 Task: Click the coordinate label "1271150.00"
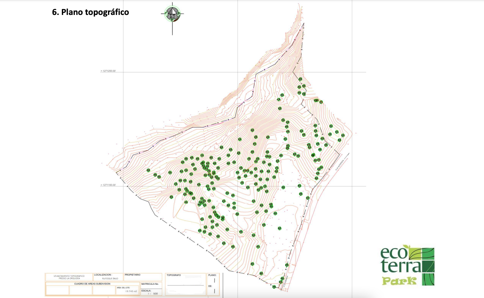[109, 185]
